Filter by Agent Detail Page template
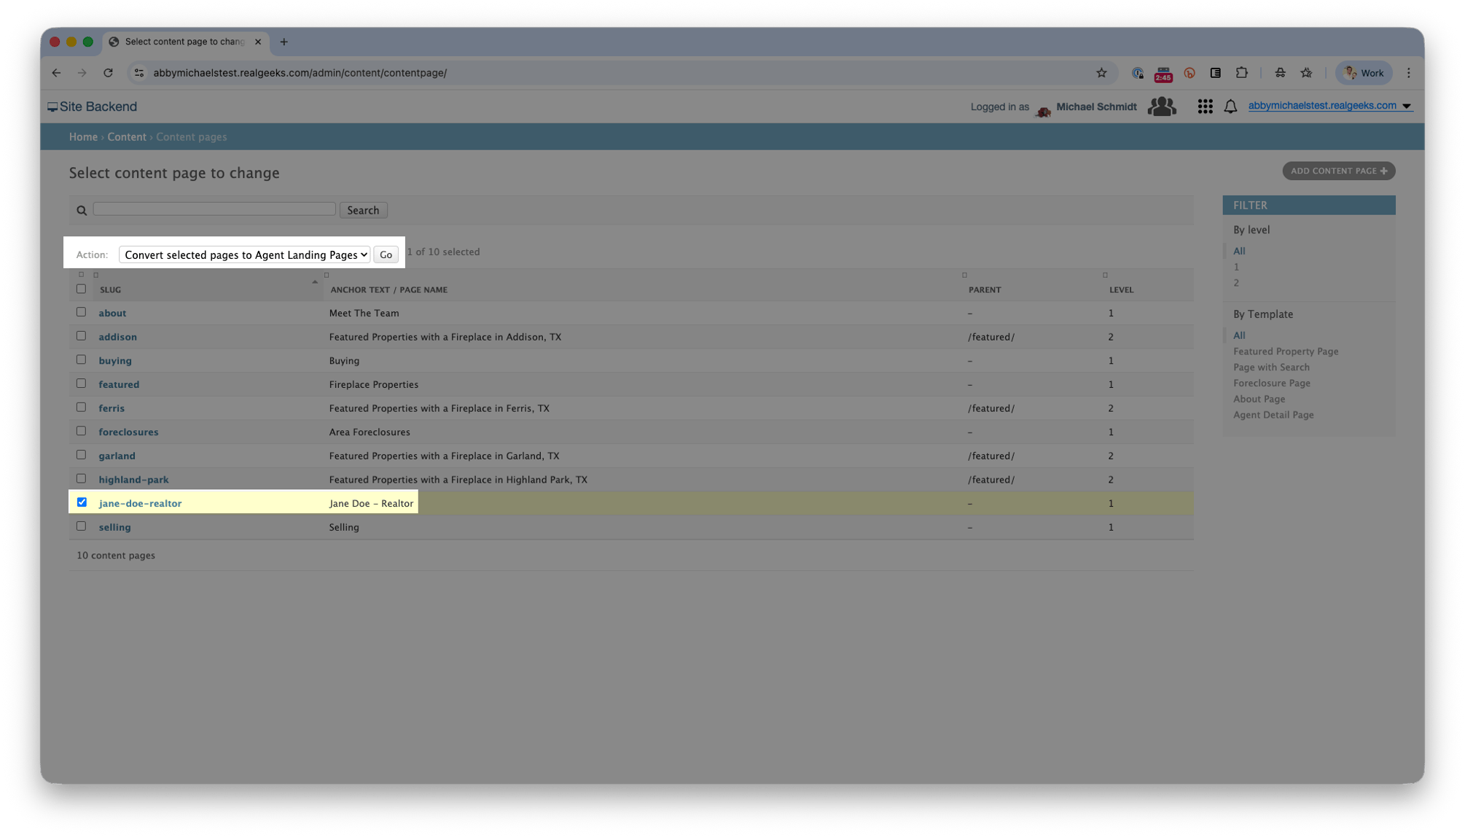The height and width of the screenshot is (837, 1465). 1273,415
